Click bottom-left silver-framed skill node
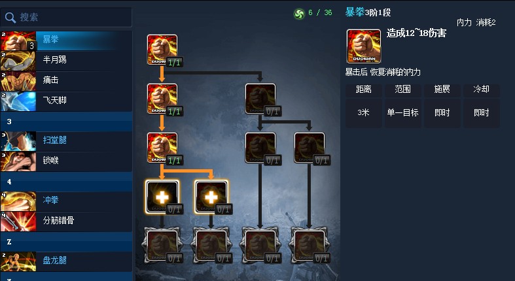515x281 pixels. coord(162,246)
